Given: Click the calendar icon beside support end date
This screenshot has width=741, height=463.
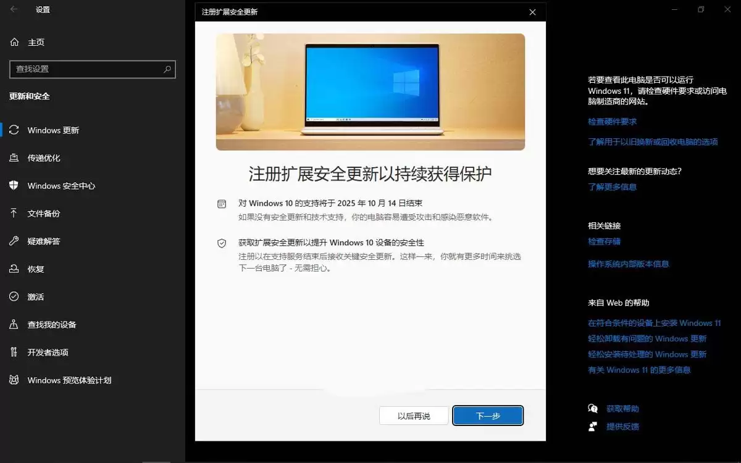Looking at the screenshot, I should [x=222, y=204].
